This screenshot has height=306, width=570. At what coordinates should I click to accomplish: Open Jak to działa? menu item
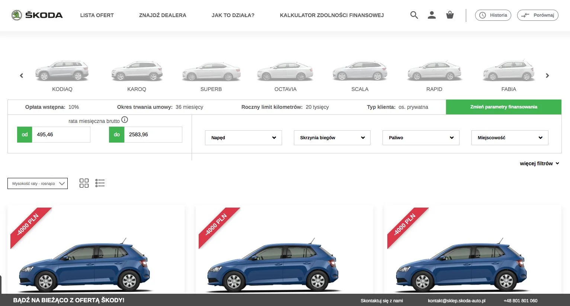pos(233,15)
